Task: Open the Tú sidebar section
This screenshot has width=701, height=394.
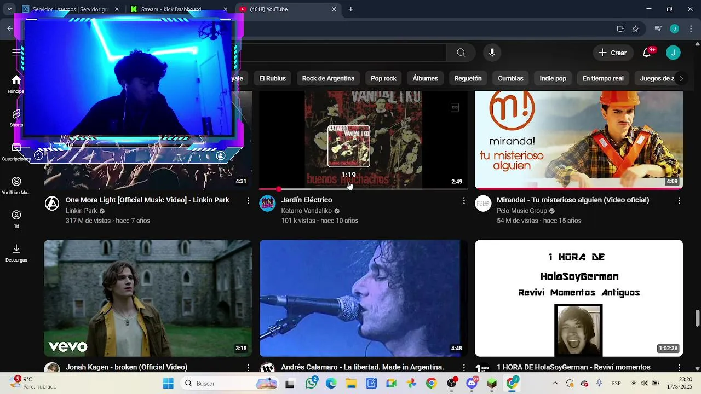Action: coord(16,219)
